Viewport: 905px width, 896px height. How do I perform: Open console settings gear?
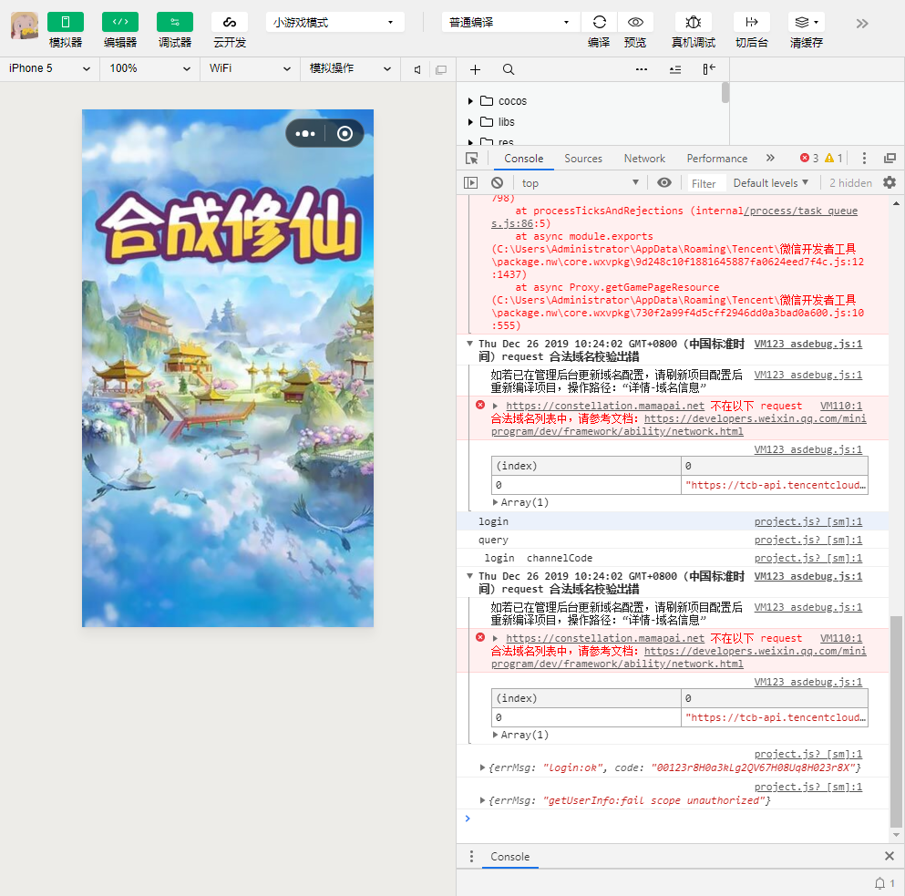pos(890,183)
